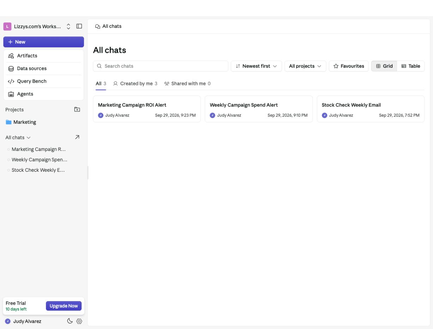Viewport: 433px width, 329px height.
Task: Click the Free Trial 10 days left text
Action: [x=16, y=306]
